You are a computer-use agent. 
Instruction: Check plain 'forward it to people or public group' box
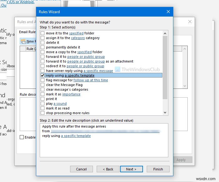coord(43,57)
